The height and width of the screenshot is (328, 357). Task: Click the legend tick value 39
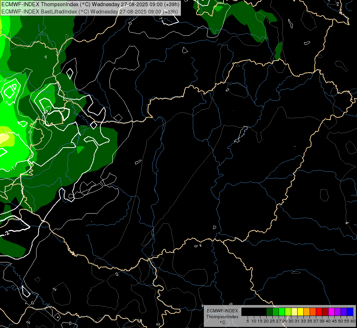point(322,321)
